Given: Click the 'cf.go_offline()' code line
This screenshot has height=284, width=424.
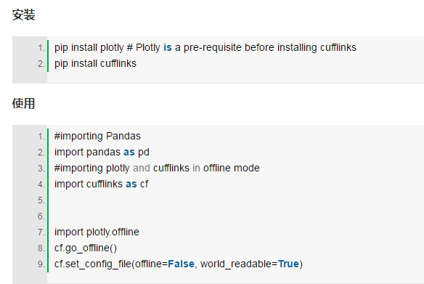Looking at the screenshot, I should coord(86,248).
